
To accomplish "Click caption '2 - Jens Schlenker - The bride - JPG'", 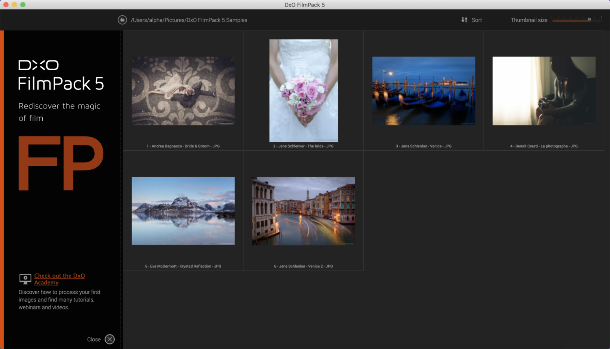I will coord(303,146).
